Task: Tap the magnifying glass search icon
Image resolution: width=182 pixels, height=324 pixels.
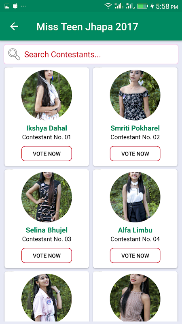Action: click(14, 54)
